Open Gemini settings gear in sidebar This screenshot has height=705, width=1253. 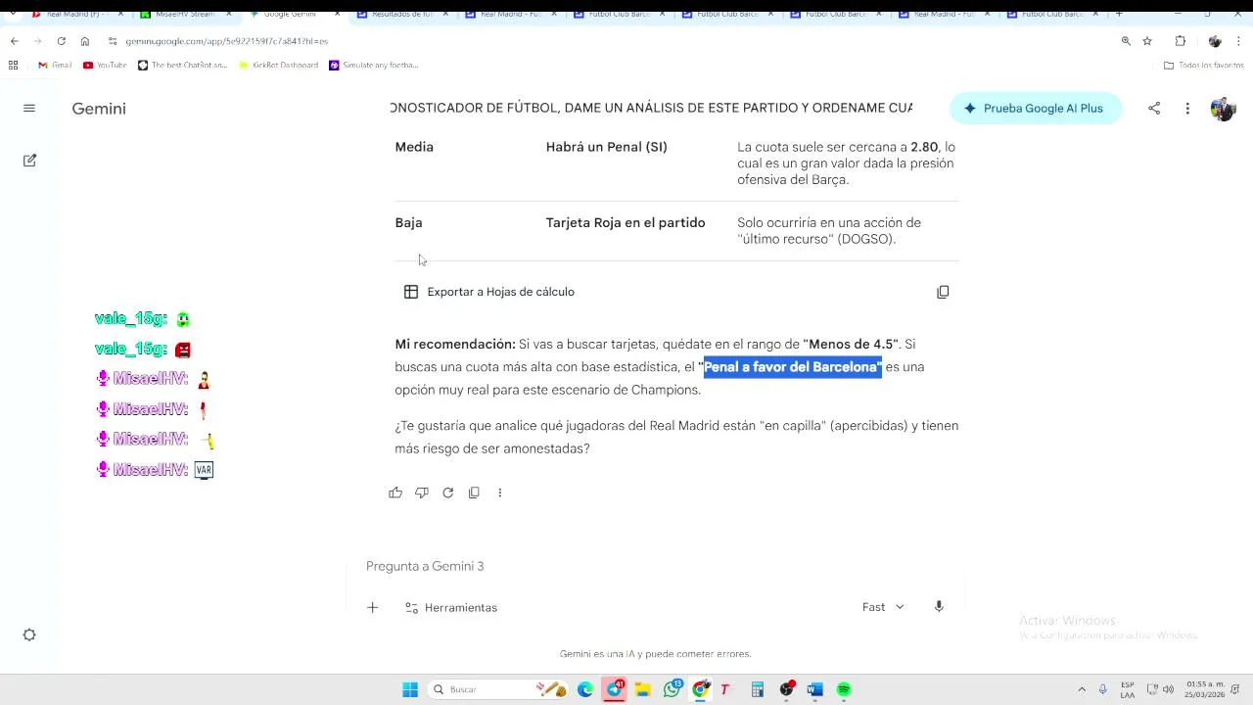click(x=29, y=634)
